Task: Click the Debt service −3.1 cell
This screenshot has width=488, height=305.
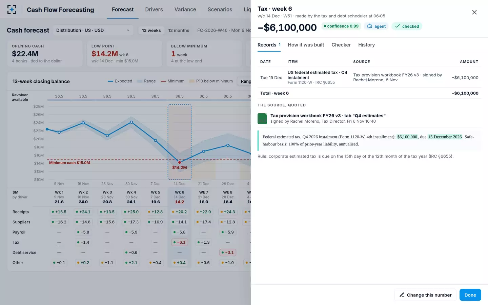Action: 228,252
